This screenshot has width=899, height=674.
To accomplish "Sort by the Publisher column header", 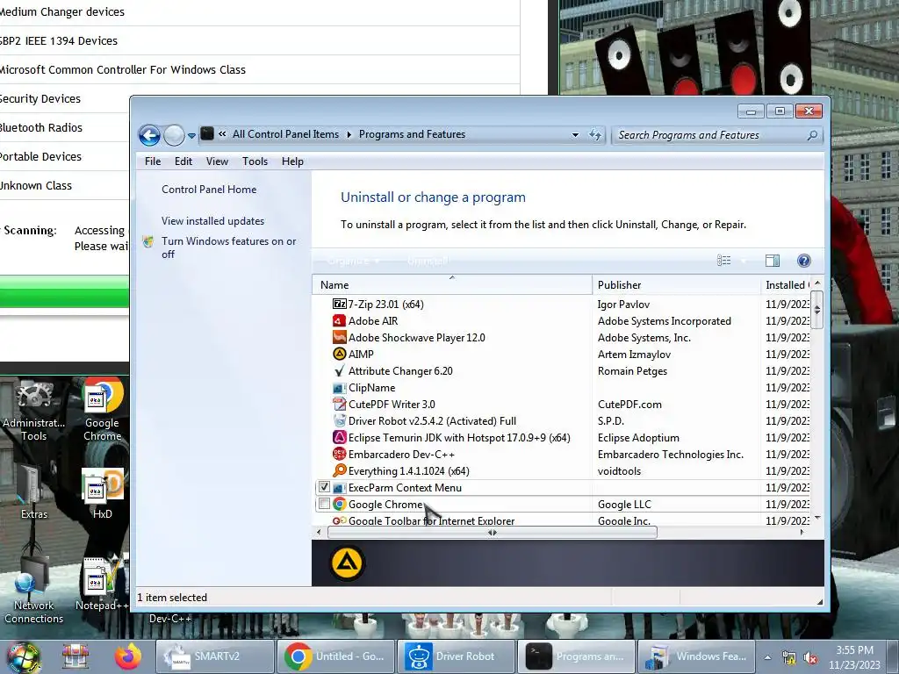I will point(676,285).
